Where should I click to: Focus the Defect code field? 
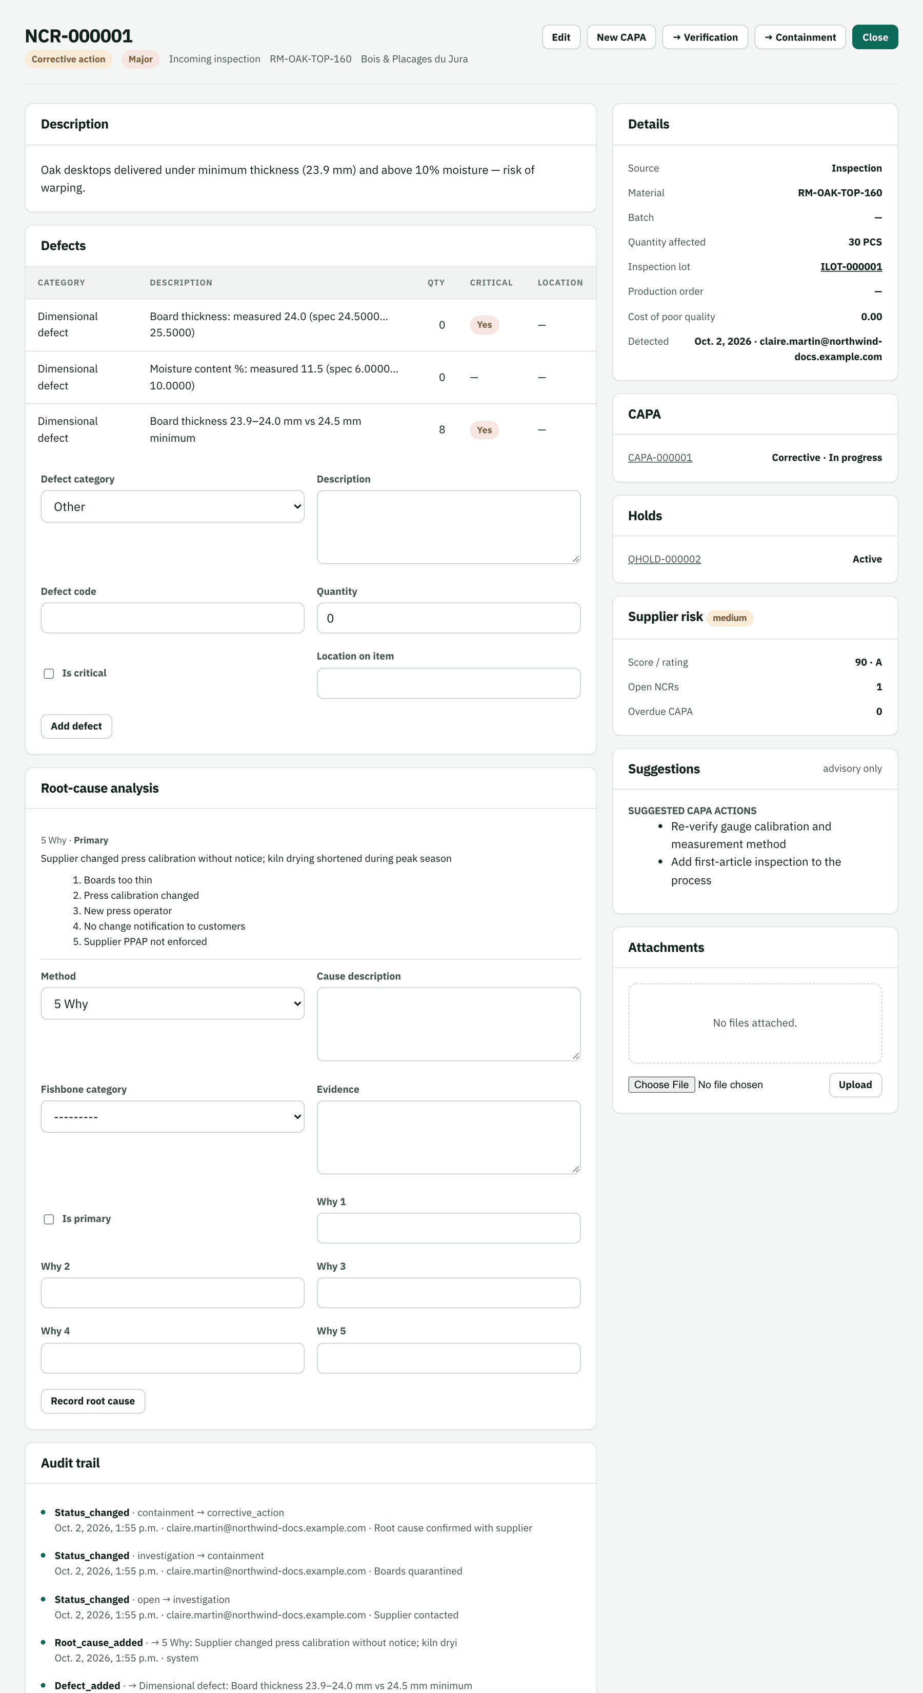(172, 618)
